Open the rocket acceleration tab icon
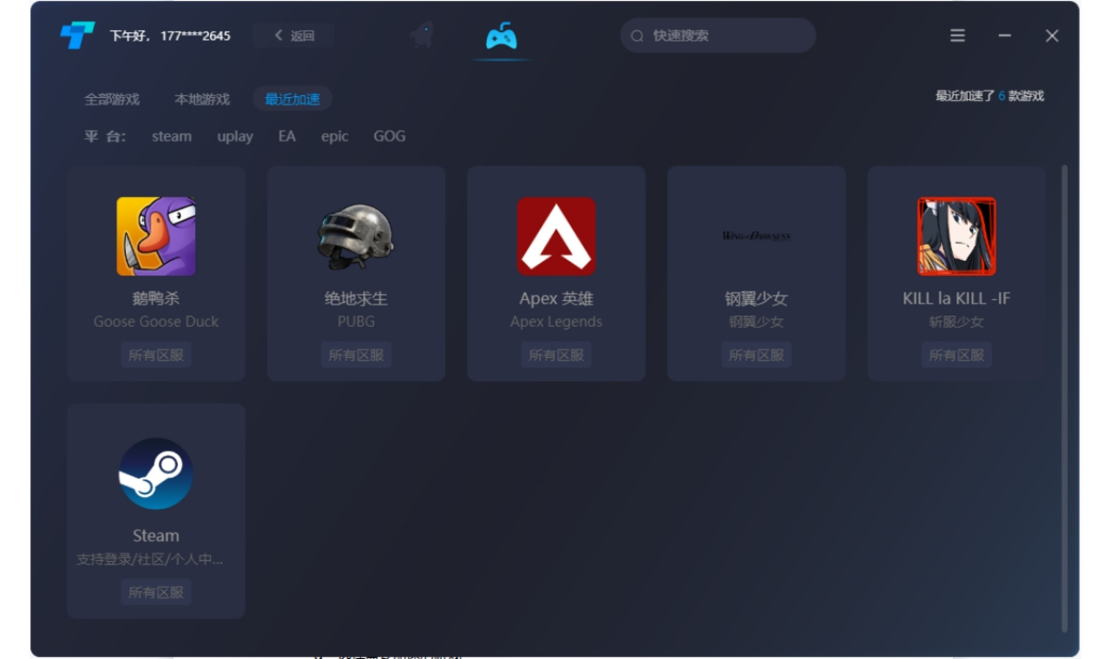This screenshot has width=1111, height=659. coord(423,36)
